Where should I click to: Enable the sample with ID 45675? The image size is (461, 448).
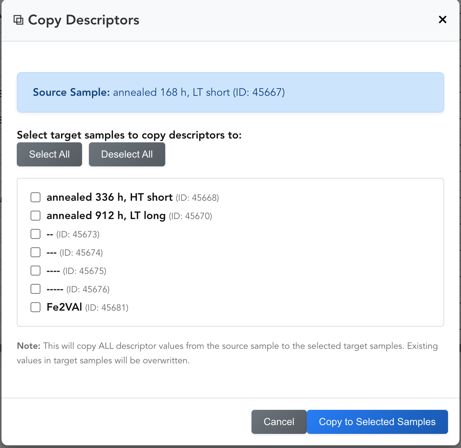[35, 271]
